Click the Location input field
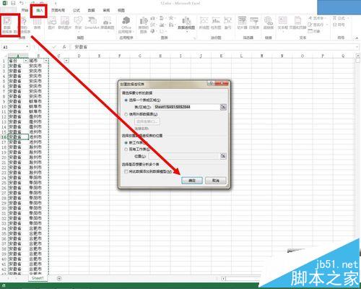The width and height of the screenshot is (361, 289). coord(184,156)
